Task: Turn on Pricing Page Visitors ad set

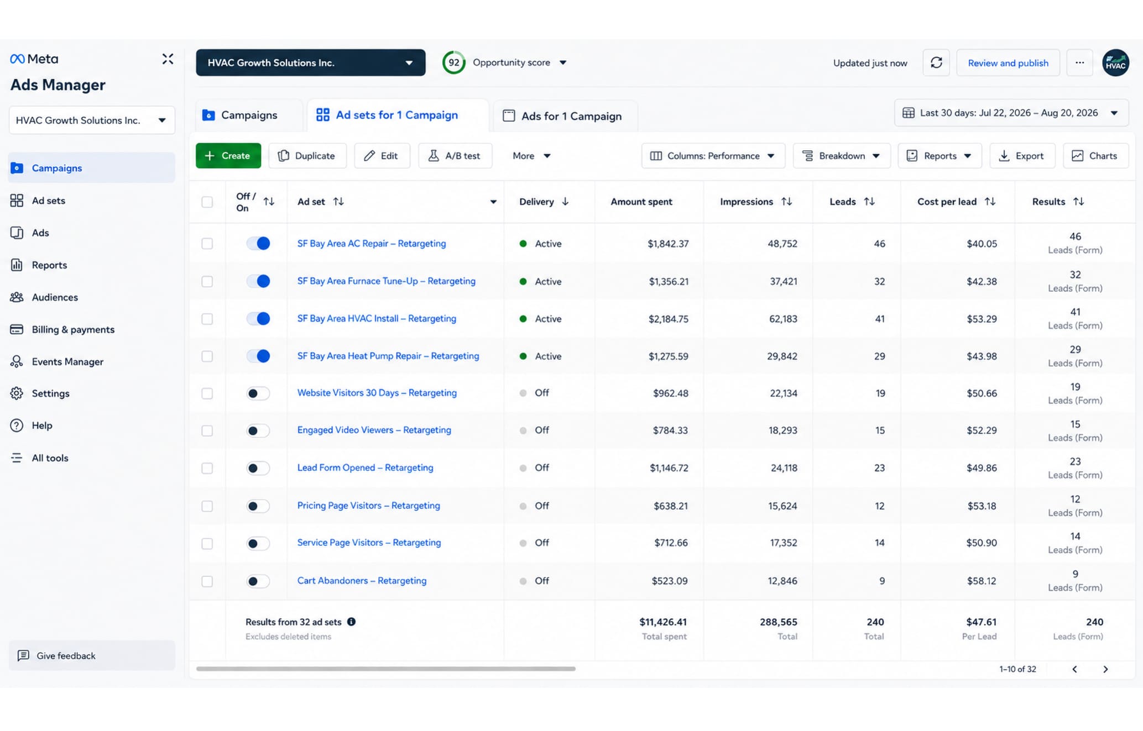Action: pos(258,506)
